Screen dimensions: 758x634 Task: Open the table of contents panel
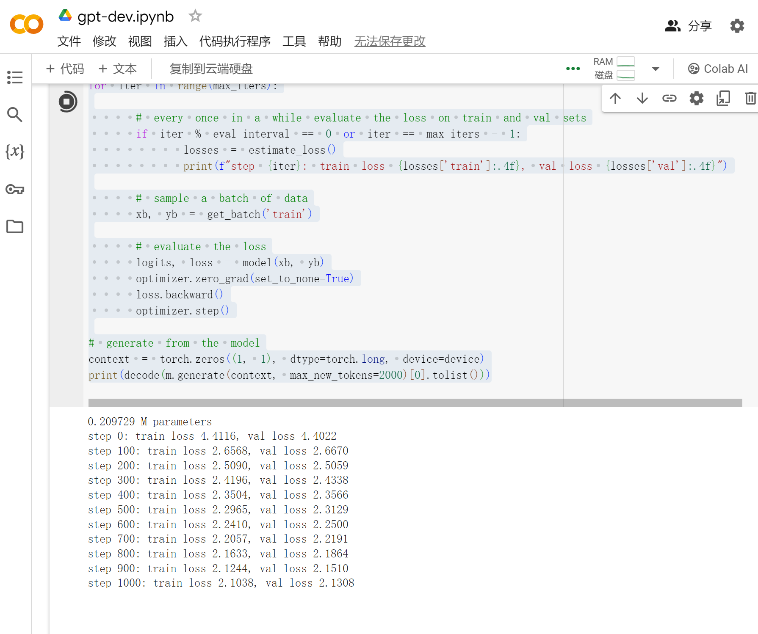click(x=15, y=77)
